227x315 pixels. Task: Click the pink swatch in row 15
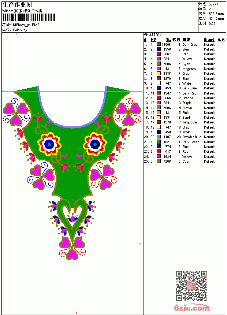pyautogui.click(x=159, y=112)
